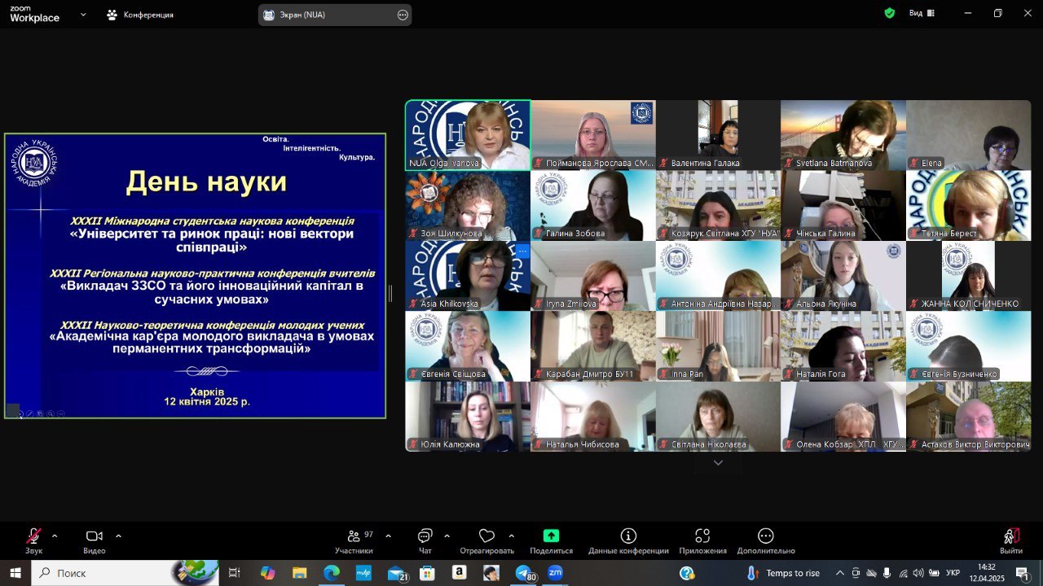The height and width of the screenshot is (586, 1043).
Task: Expand audio settings arrow next to Звук
Action: point(55,536)
